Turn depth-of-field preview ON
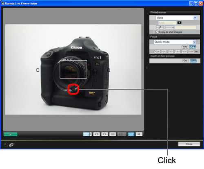204x169 pixels. tap(185, 61)
